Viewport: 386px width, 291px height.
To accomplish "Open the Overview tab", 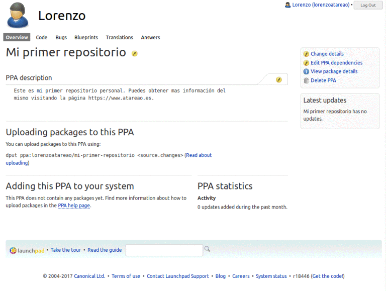I will click(x=17, y=37).
